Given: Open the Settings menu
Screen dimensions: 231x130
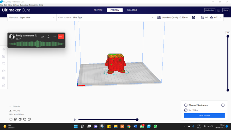Looking at the screenshot, I should [16, 5].
